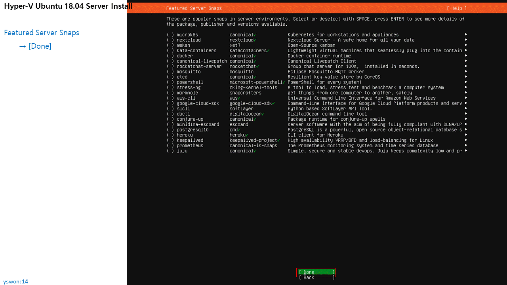
Task: Click verified checkmark beside google-cloud-sdk publisher
Action: 273,103
